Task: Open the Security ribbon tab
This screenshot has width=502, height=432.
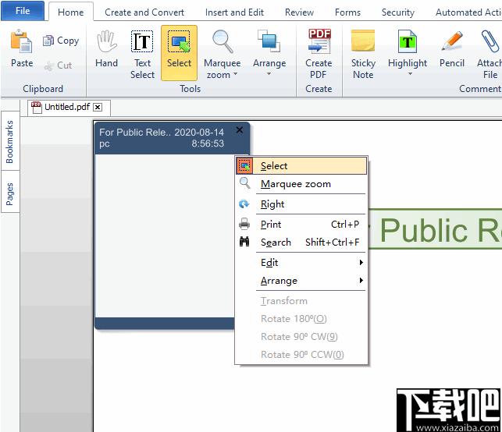Action: click(x=398, y=12)
